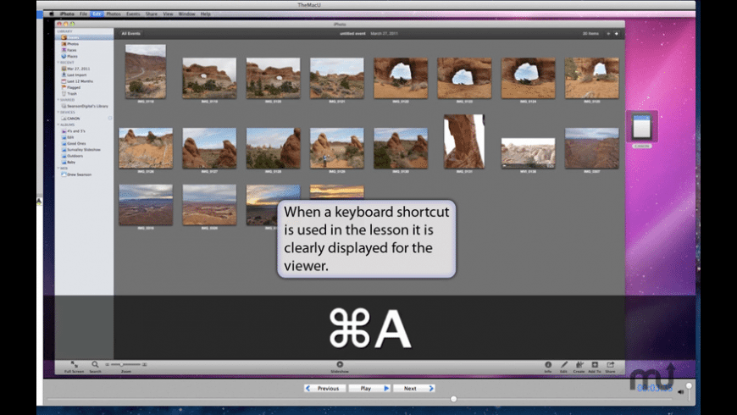This screenshot has width=737, height=415.
Task: Open the Photos menu in menu bar
Action: click(x=113, y=14)
